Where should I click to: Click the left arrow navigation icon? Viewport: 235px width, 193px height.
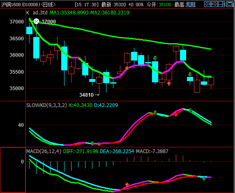pyautogui.click(x=207, y=4)
